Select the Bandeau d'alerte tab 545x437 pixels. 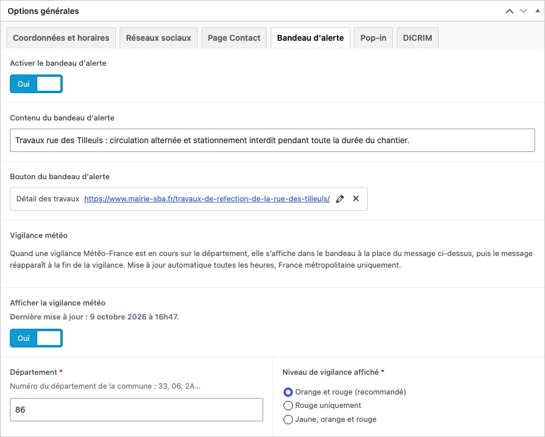310,38
